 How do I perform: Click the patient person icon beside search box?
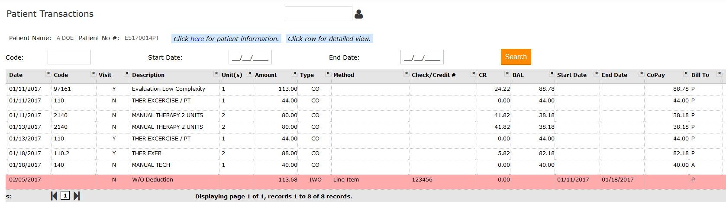click(358, 14)
